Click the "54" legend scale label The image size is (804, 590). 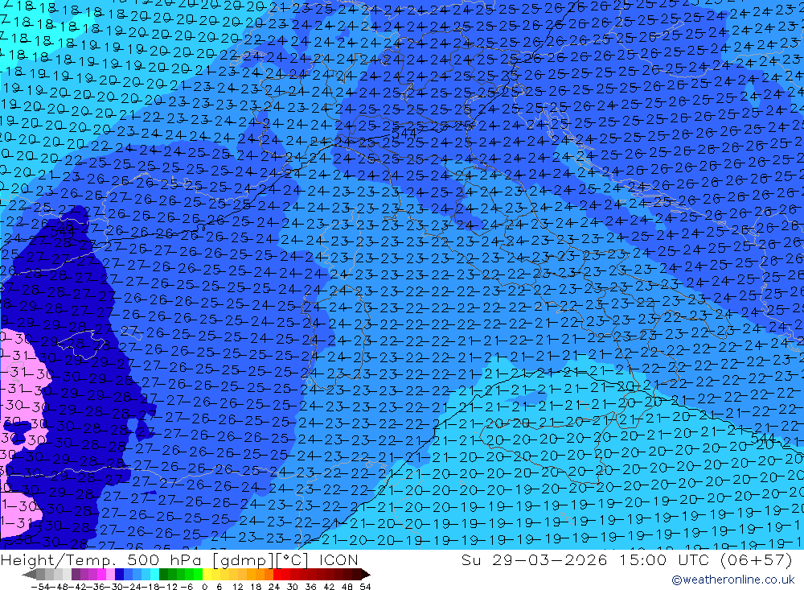click(366, 587)
